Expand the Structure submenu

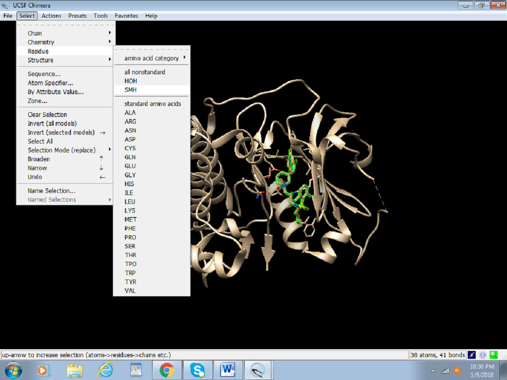pos(65,60)
